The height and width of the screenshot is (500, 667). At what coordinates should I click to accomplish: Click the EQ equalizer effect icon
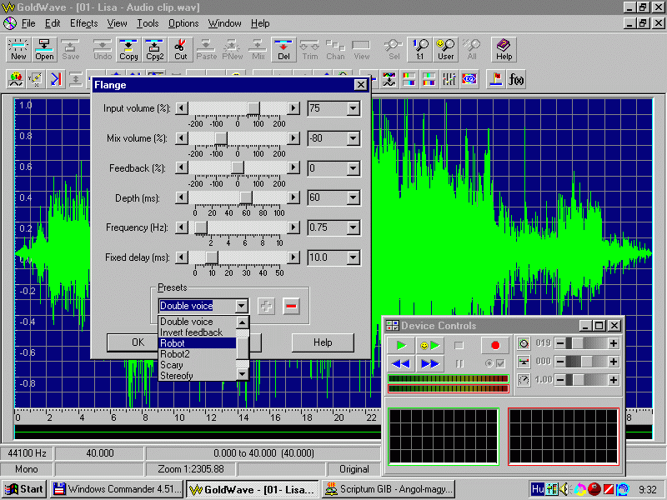[469, 79]
